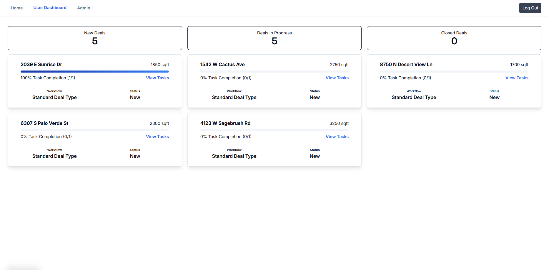Select the 8750 N Desert View Ln address title
Viewport: 549px width, 270px height.
406,64
